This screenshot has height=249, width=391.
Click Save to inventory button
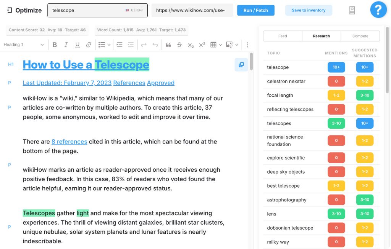click(x=309, y=10)
